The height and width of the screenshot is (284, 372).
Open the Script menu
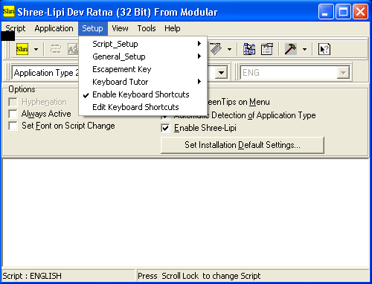point(16,28)
